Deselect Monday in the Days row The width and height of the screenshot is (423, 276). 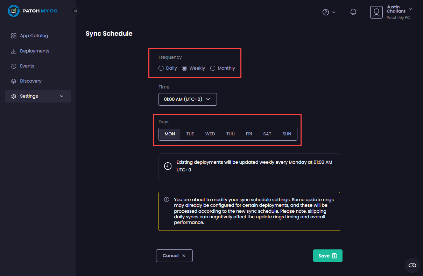click(170, 134)
